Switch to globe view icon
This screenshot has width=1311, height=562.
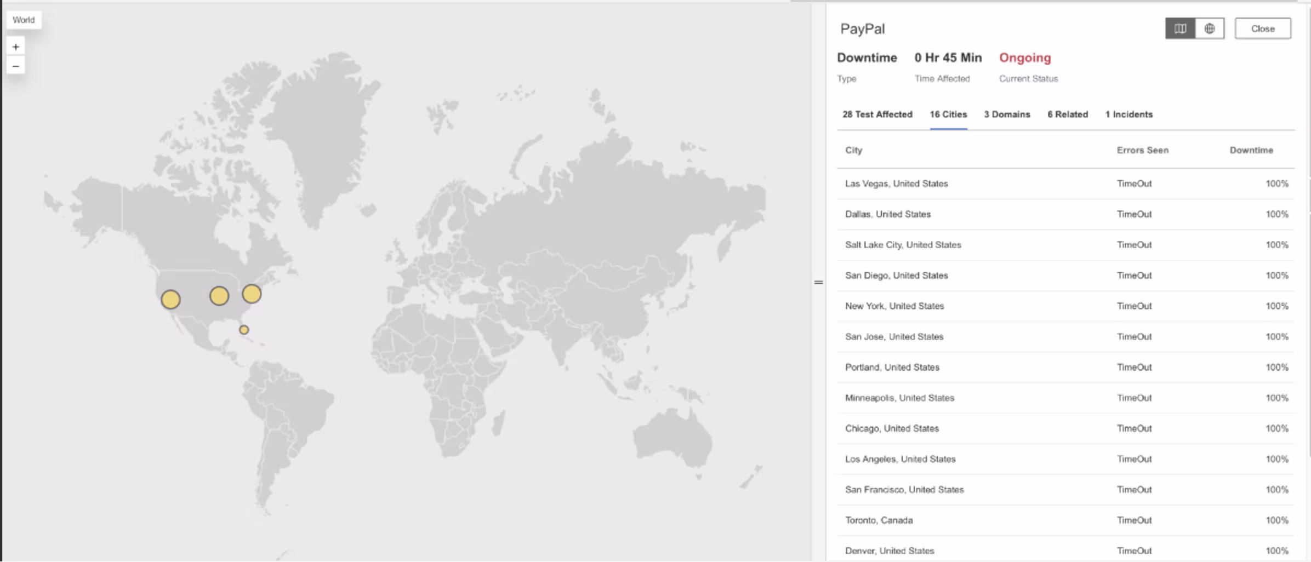(1210, 28)
